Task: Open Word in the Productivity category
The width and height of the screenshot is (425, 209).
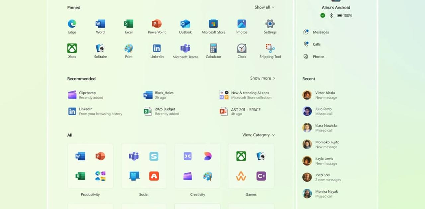Action: pyautogui.click(x=80, y=156)
